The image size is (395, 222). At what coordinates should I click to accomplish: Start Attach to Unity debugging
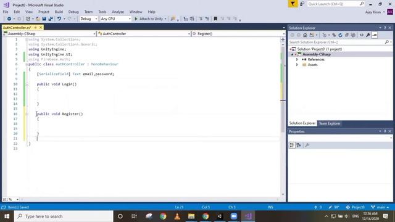click(149, 19)
